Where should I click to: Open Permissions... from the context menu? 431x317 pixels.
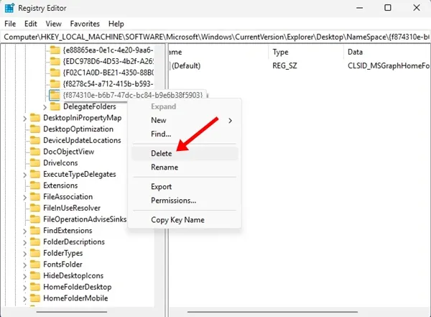pos(185,201)
